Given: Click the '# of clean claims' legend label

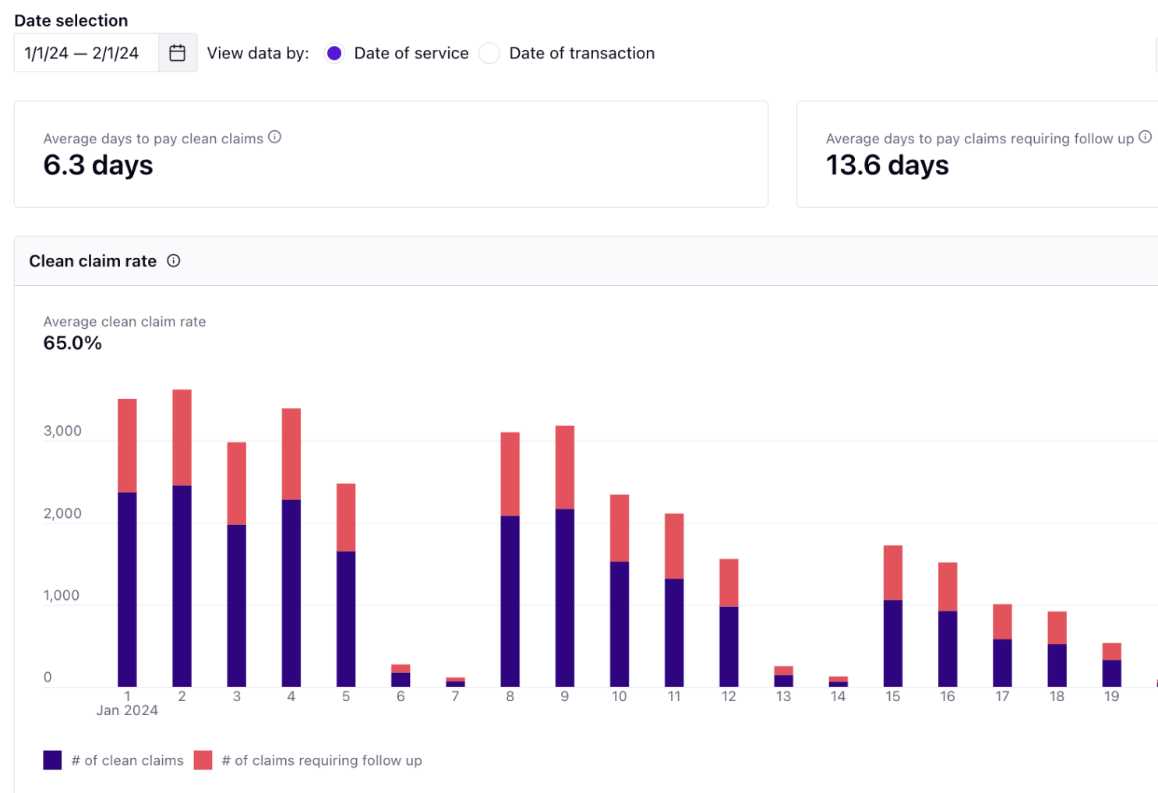Looking at the screenshot, I should (128, 760).
